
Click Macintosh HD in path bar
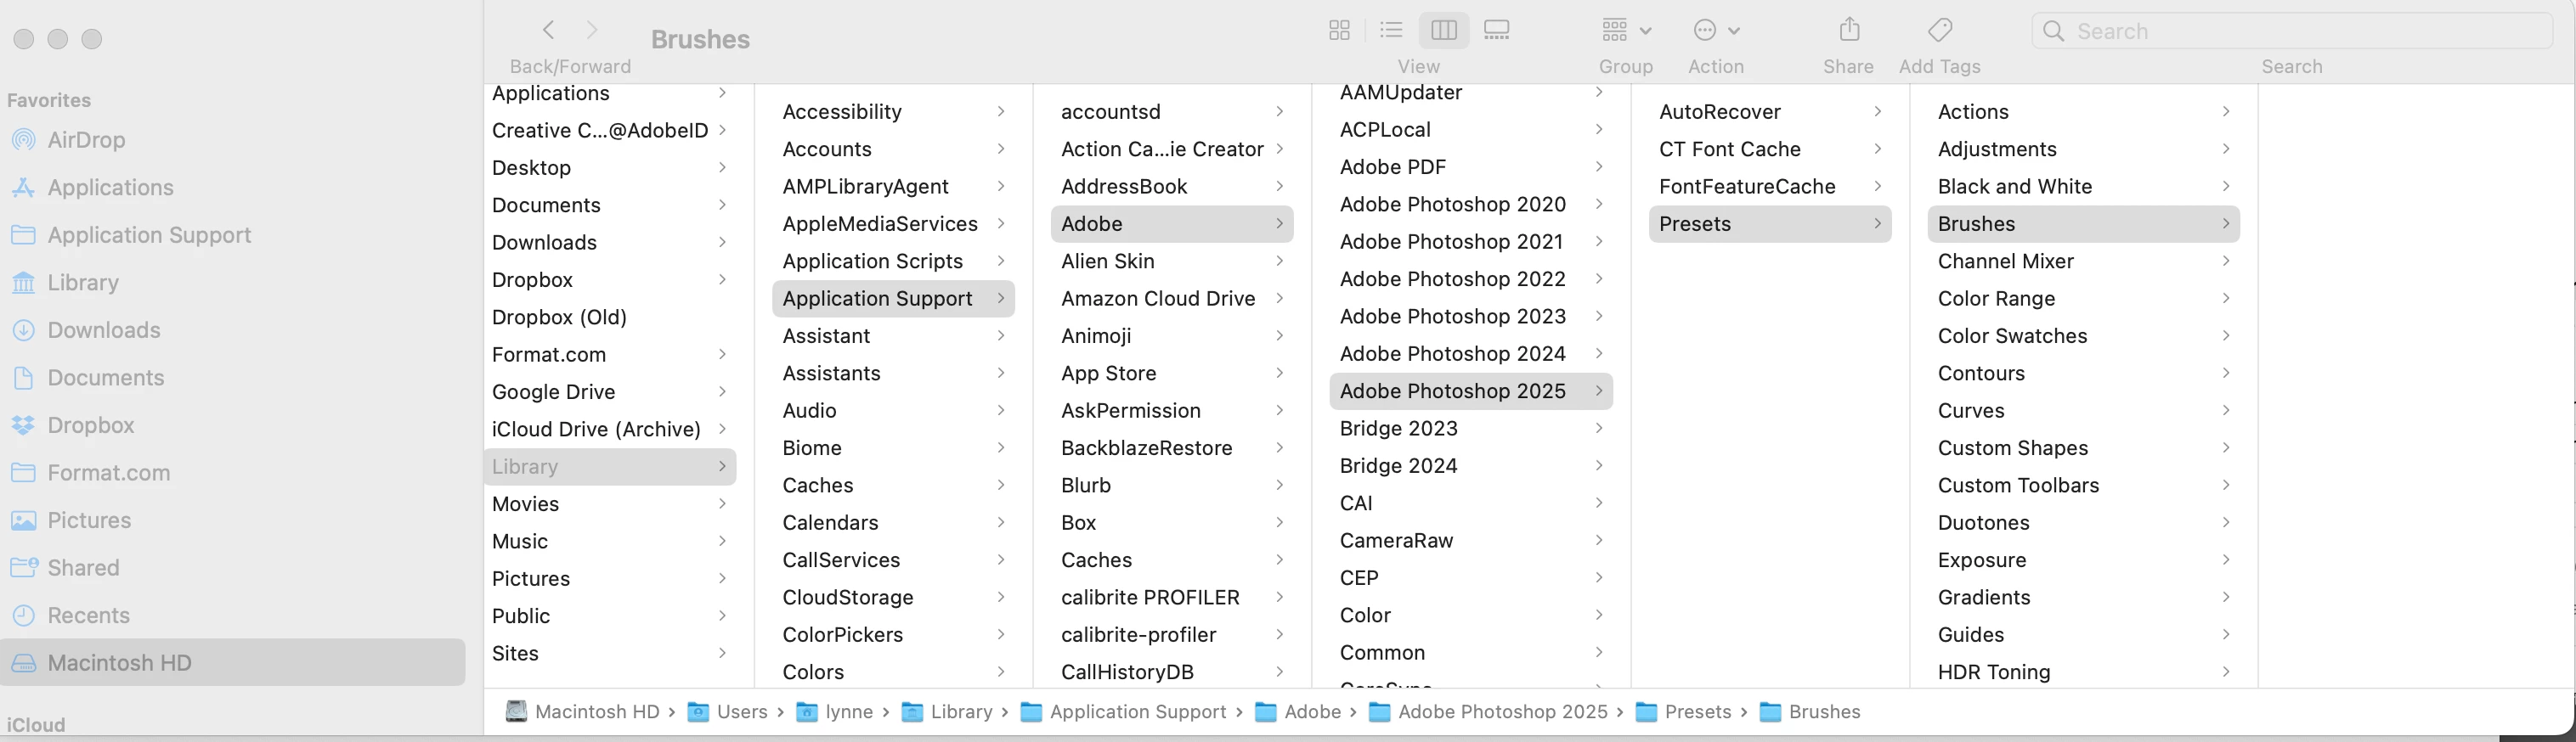pos(583,712)
